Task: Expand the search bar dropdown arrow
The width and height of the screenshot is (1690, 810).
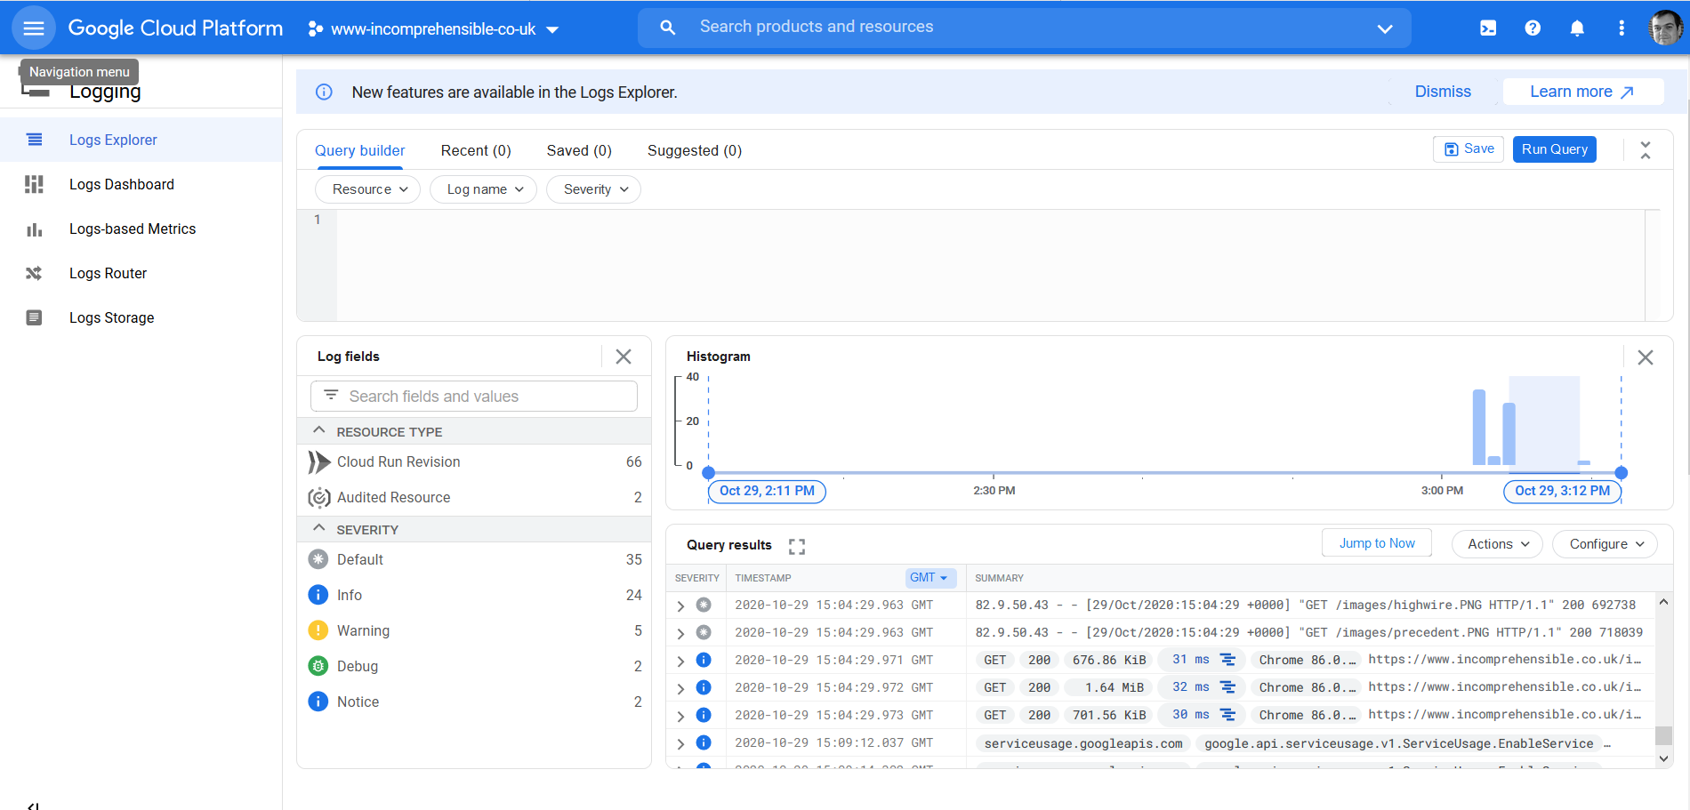Action: [1385, 28]
